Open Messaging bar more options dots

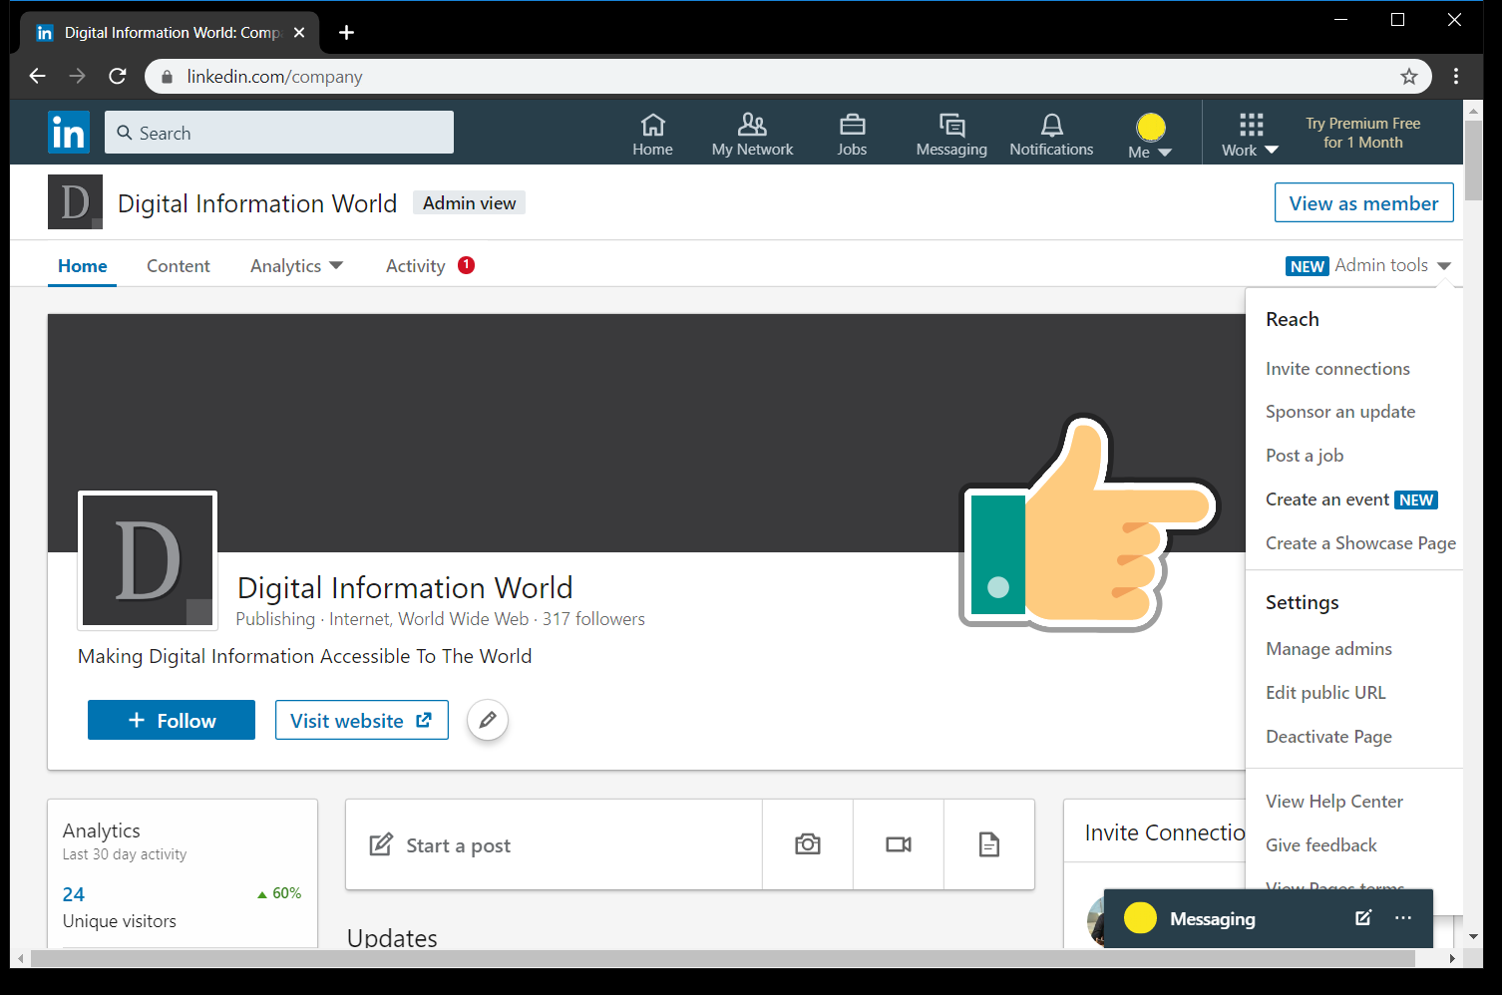pyautogui.click(x=1403, y=918)
